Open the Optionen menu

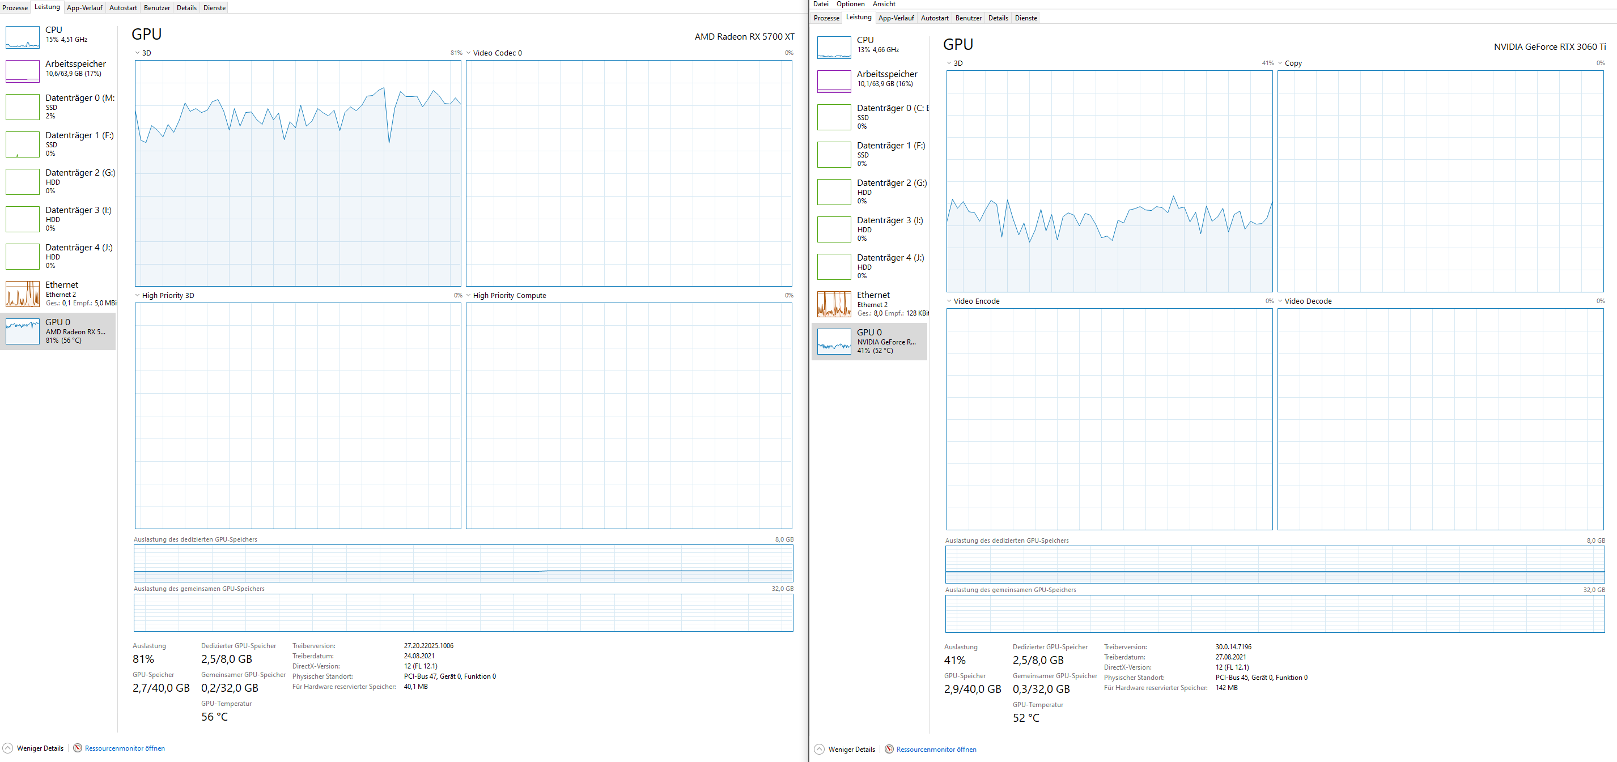pos(850,4)
